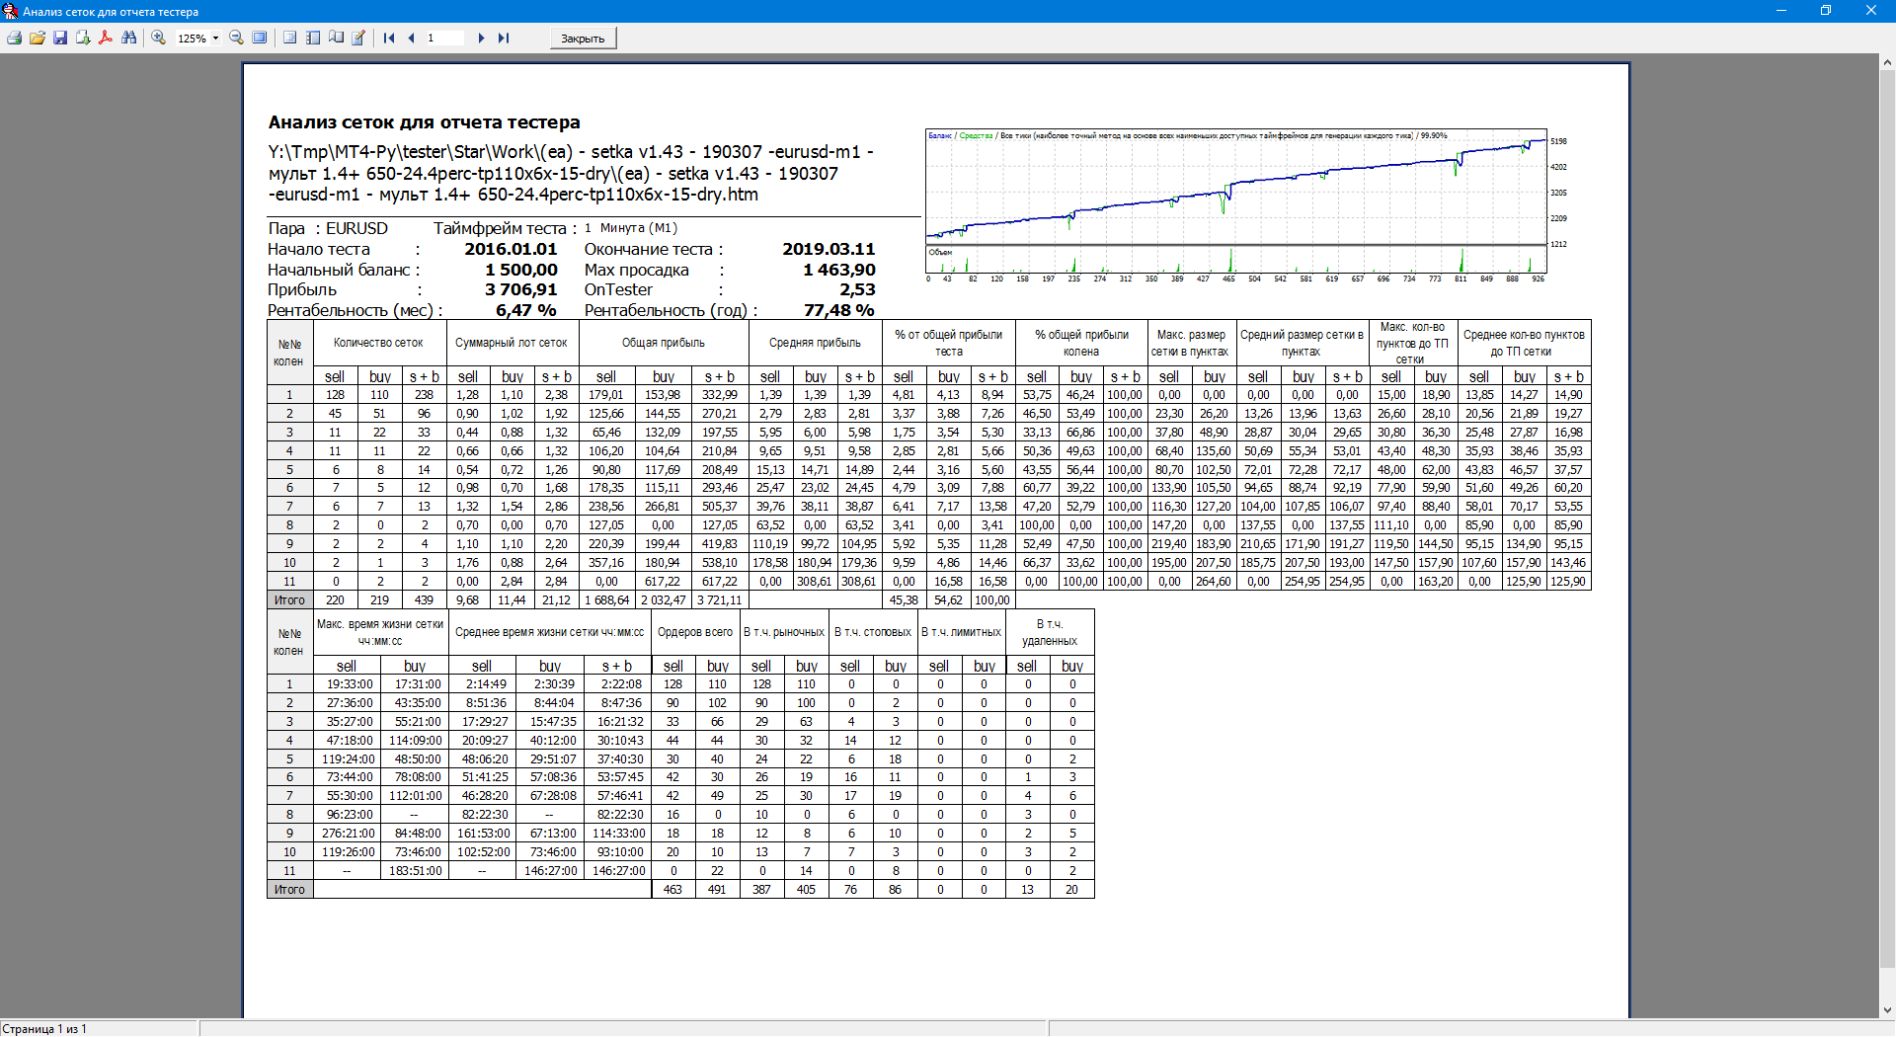Zoom in with the magnifier plus icon

click(x=158, y=38)
